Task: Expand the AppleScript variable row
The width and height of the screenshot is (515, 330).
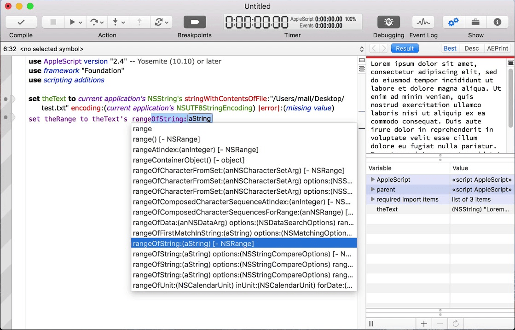Action: coord(372,179)
